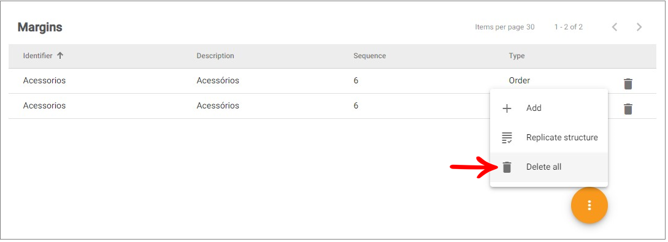Open the Items per page 30 selector
Screen dimensions: 668x242
coord(504,27)
